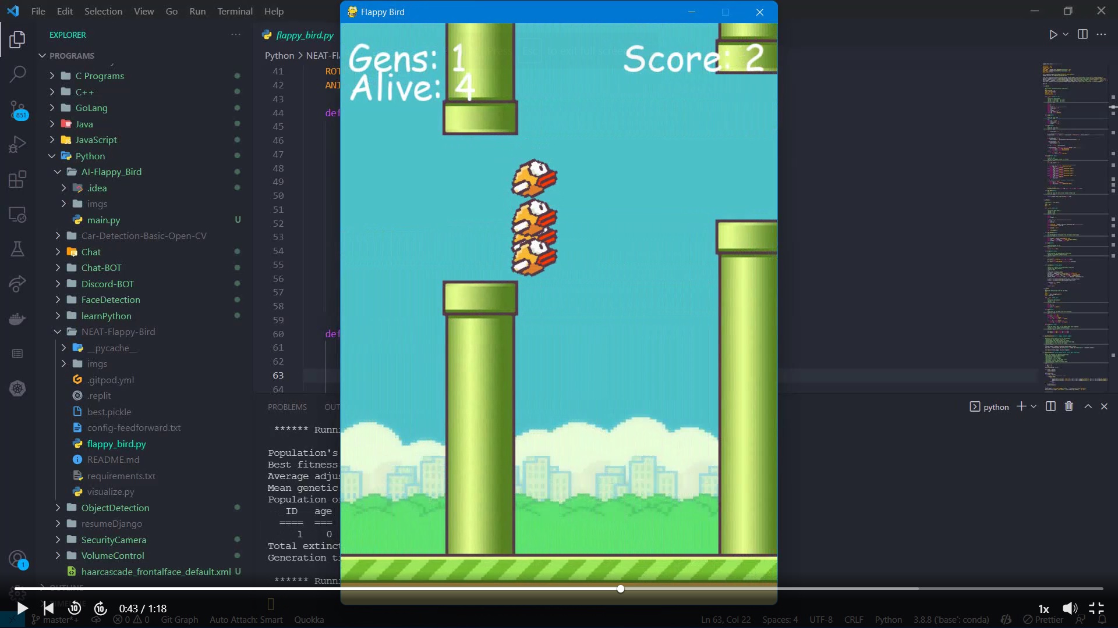1118x628 pixels.
Task: Split the editor right
Action: (1082, 34)
